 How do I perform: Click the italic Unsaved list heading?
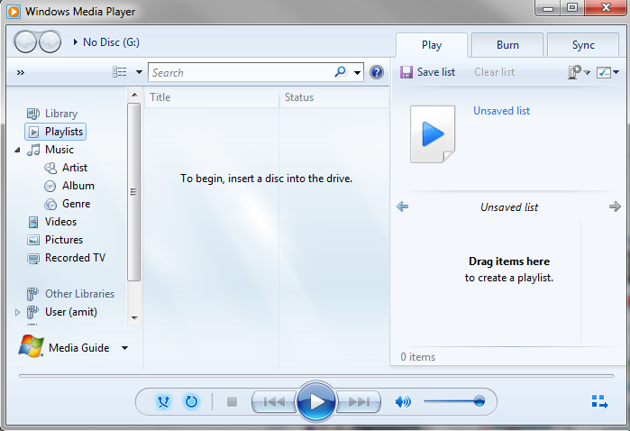[509, 207]
